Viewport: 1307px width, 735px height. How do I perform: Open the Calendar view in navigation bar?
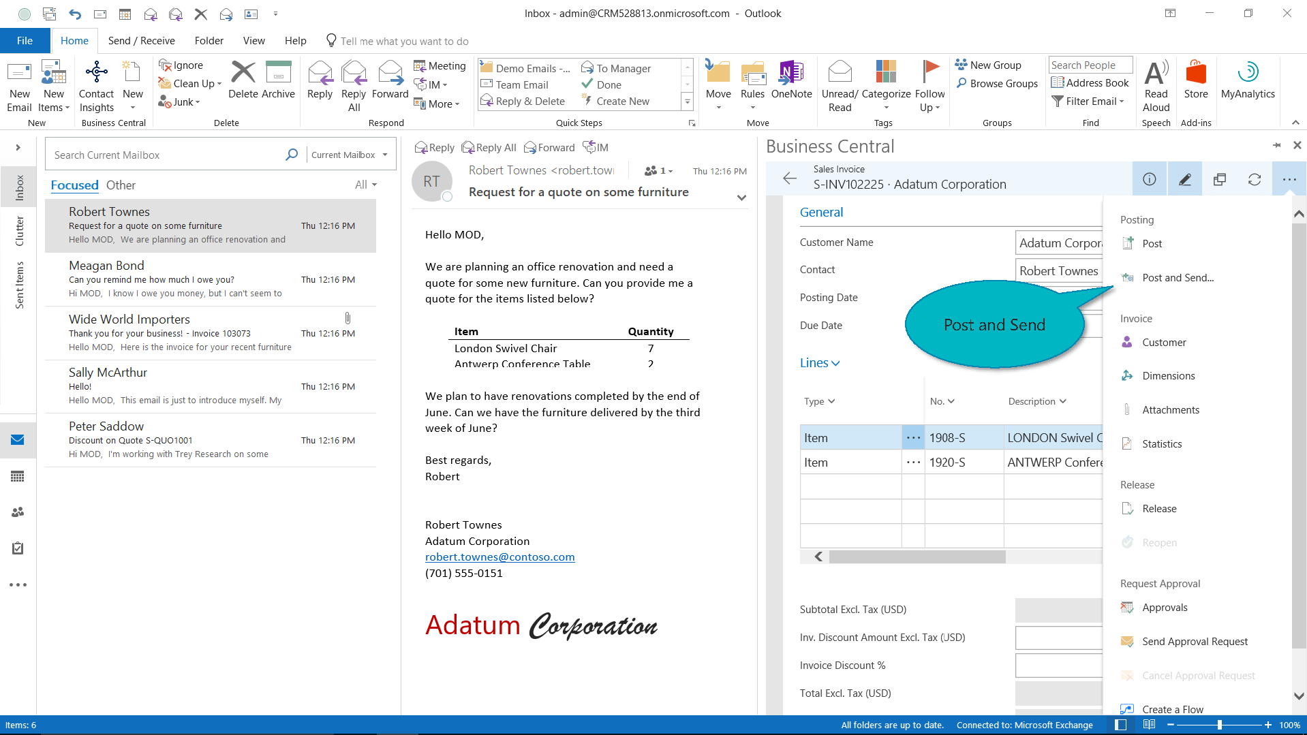coord(18,476)
